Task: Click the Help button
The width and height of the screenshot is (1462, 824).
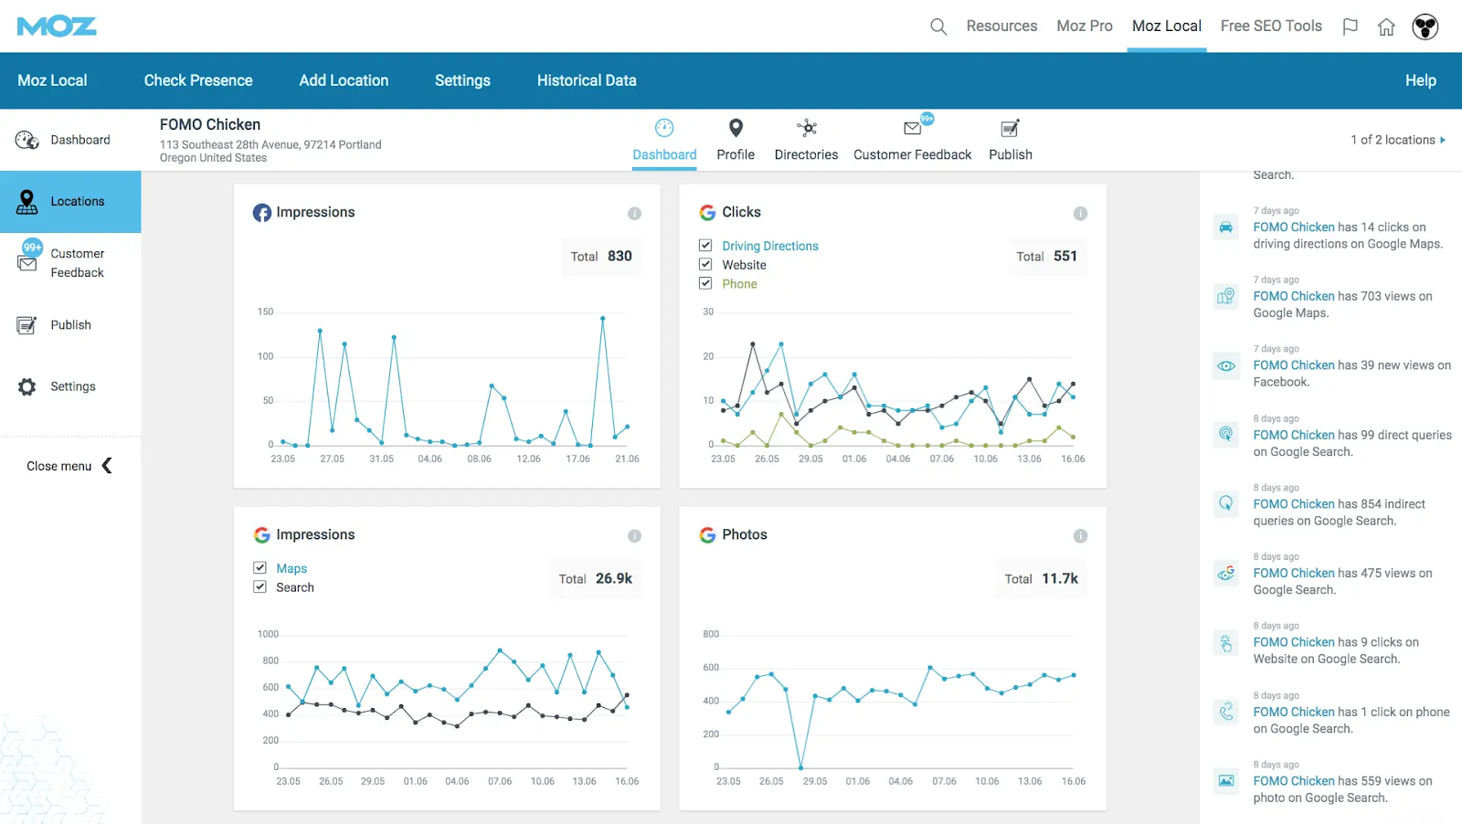Action: tap(1420, 80)
